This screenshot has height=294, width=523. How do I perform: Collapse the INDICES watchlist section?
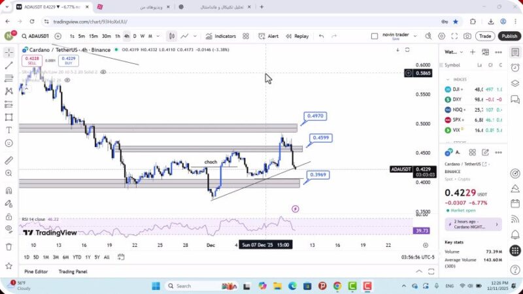pyautogui.click(x=447, y=79)
